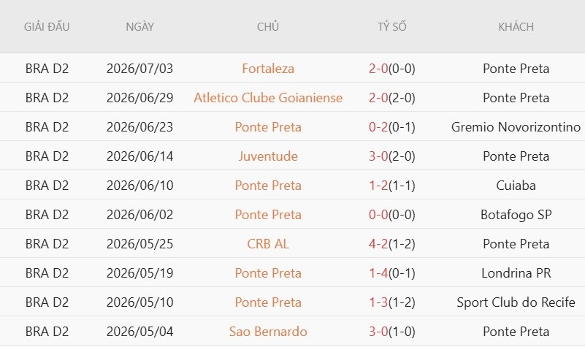Image resolution: width=585 pixels, height=347 pixels.
Task: Select away team Cuiaba
Action: click(516, 186)
